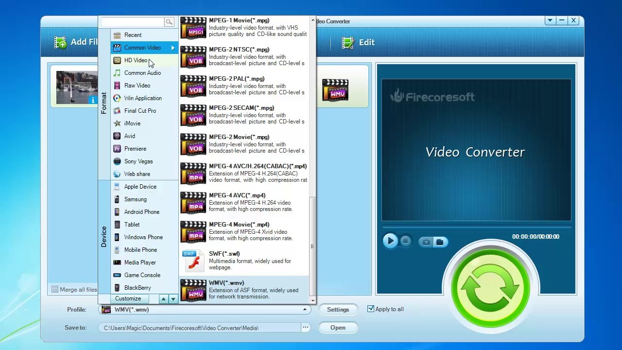Click the video info icon
The image size is (622, 350).
(92, 100)
